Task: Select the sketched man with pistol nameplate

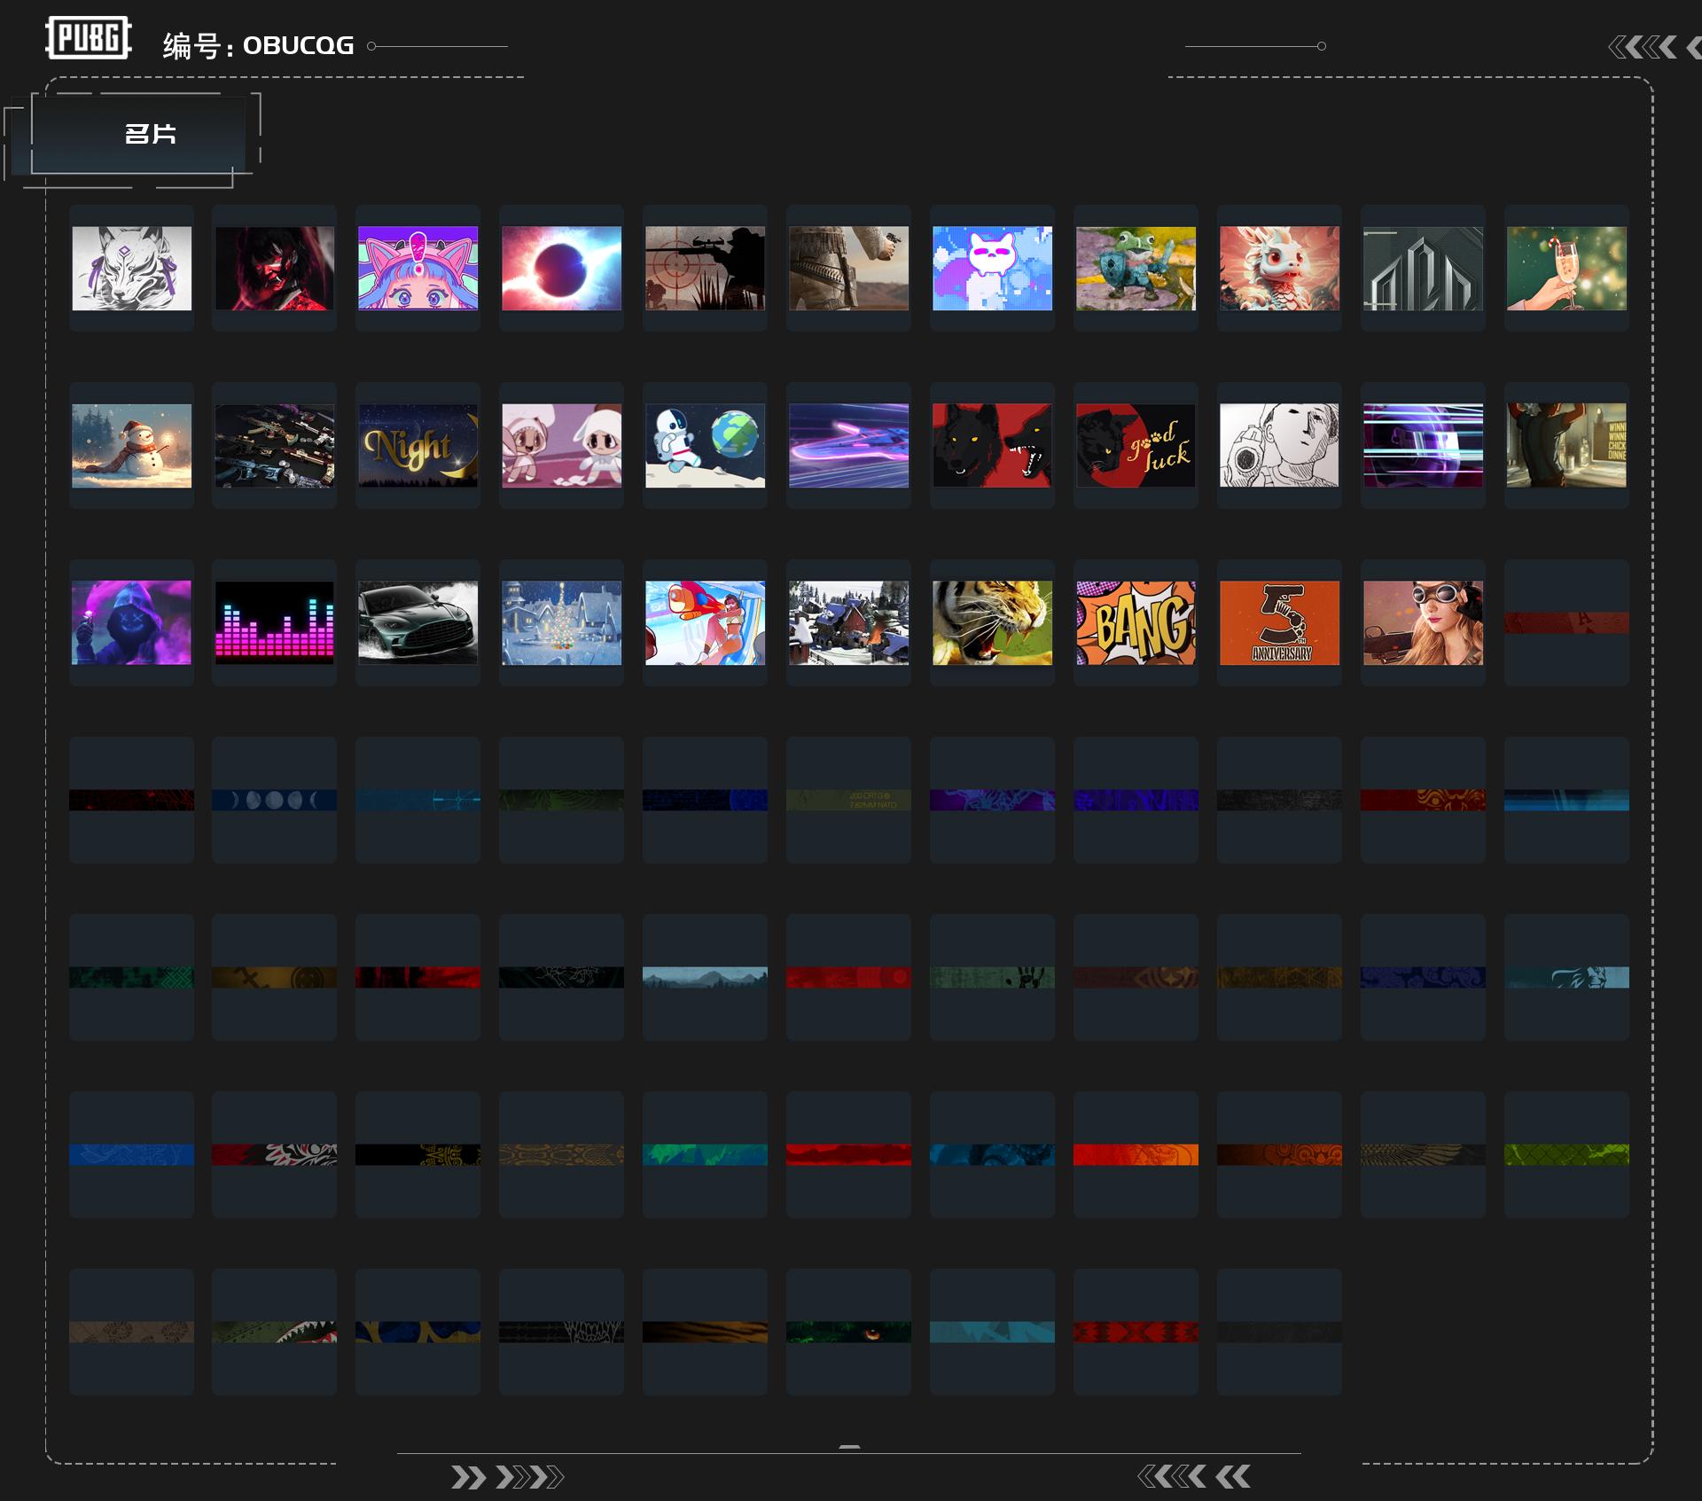Action: [x=1280, y=445]
